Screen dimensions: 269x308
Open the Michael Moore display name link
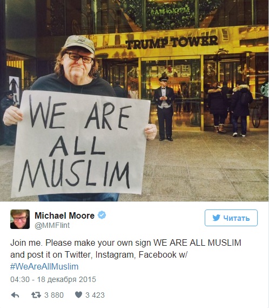[64, 215]
